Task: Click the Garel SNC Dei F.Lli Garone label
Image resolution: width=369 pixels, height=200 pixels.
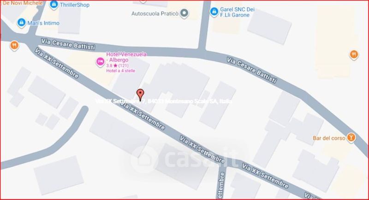Action: (x=237, y=12)
